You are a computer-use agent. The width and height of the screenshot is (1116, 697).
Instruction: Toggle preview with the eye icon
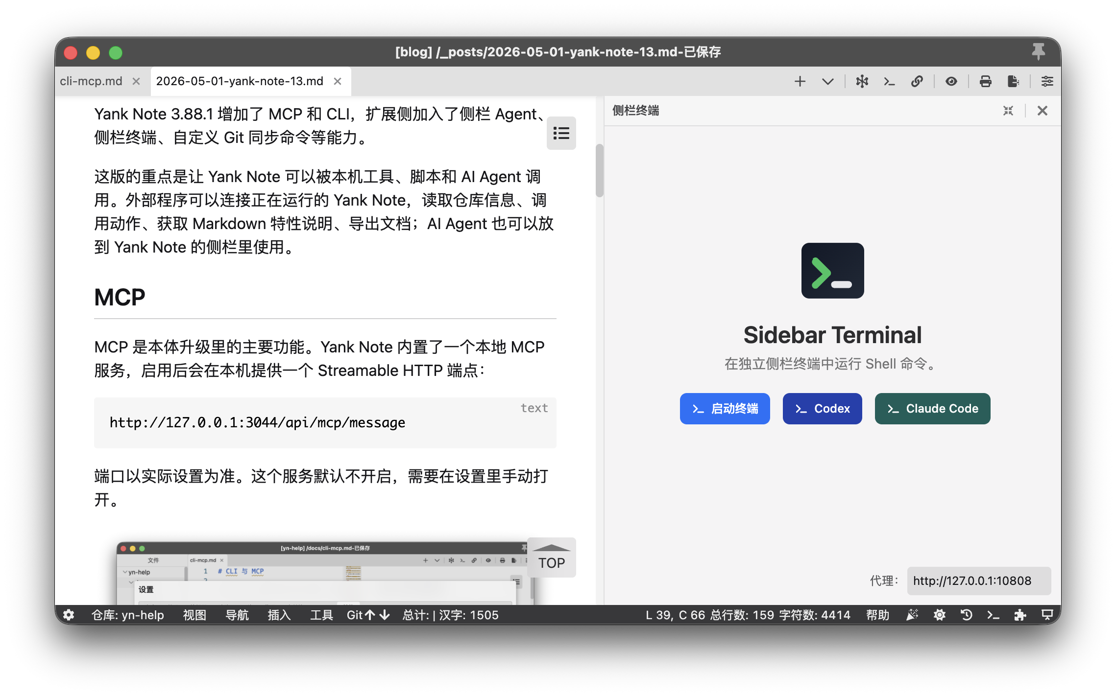click(951, 81)
